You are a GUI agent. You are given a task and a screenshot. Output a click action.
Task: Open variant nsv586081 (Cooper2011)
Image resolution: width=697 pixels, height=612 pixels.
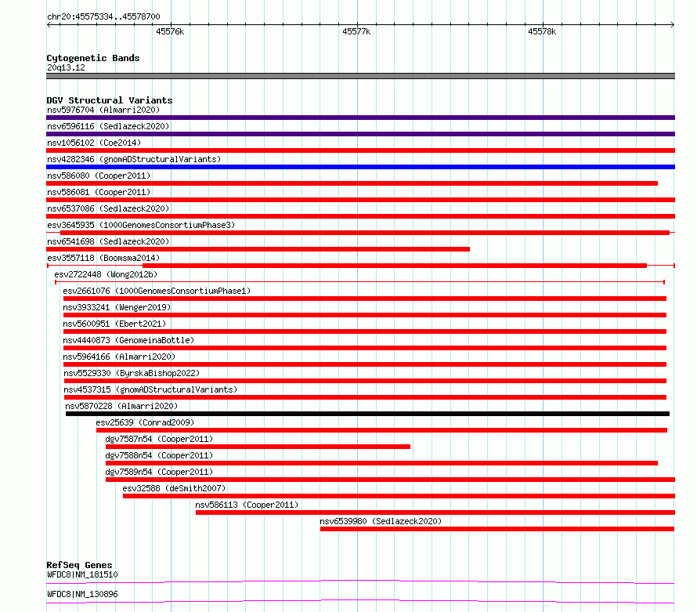(99, 192)
